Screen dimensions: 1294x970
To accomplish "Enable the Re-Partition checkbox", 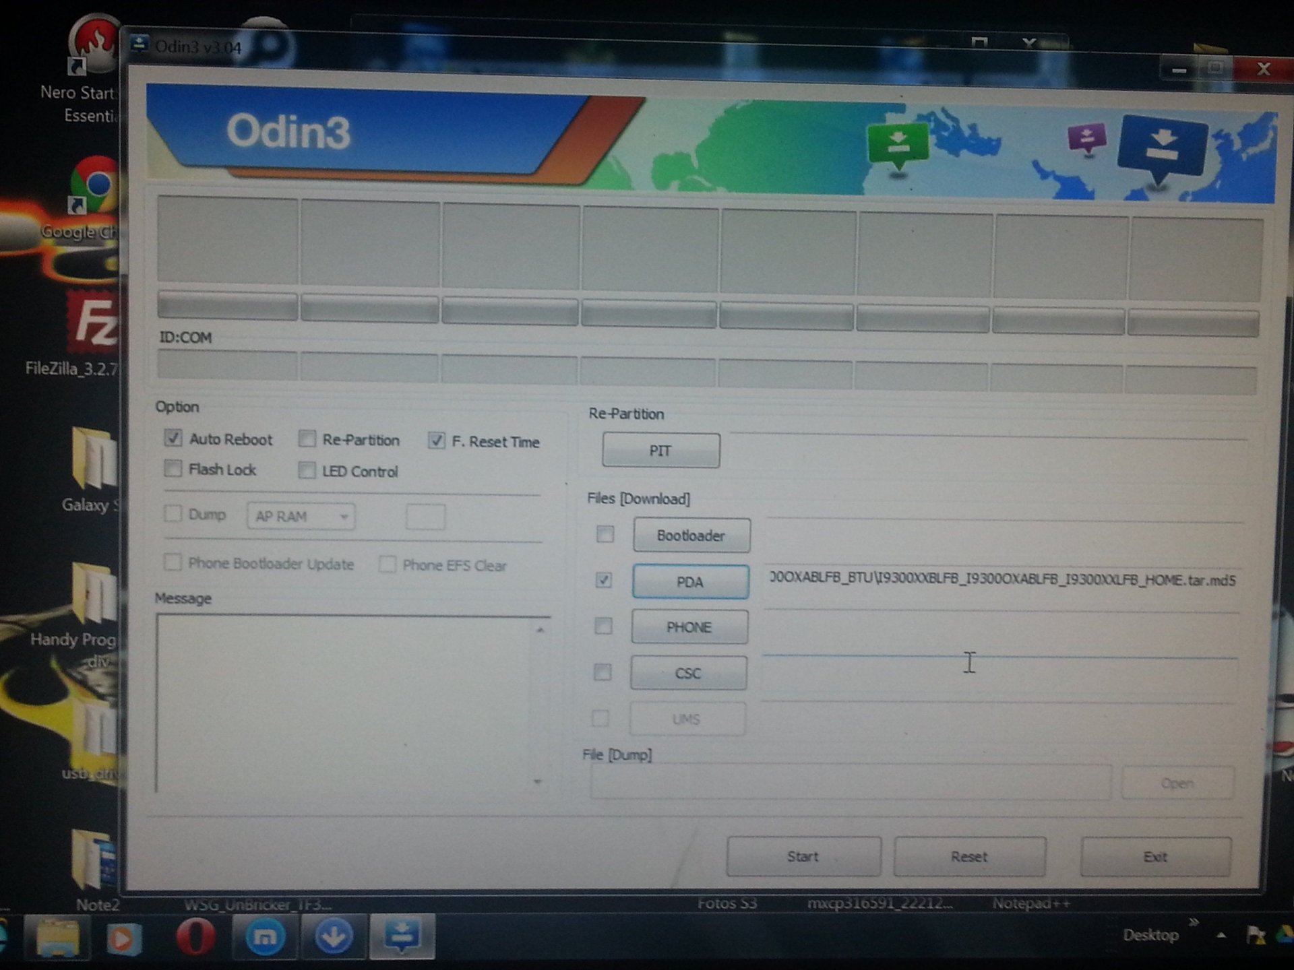I will [307, 439].
